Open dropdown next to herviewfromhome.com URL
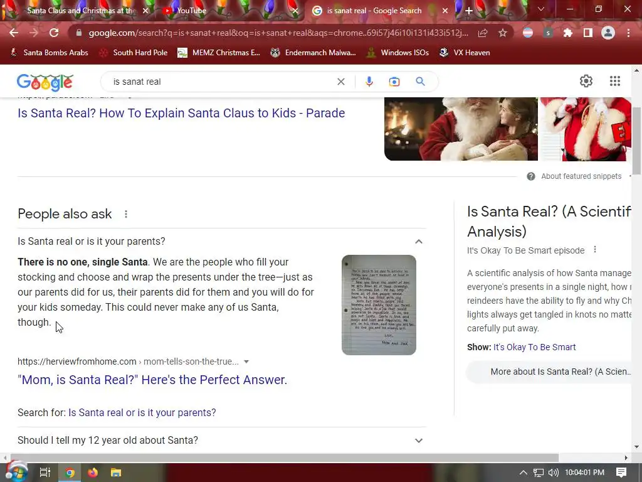The image size is (642, 482). pyautogui.click(x=246, y=361)
